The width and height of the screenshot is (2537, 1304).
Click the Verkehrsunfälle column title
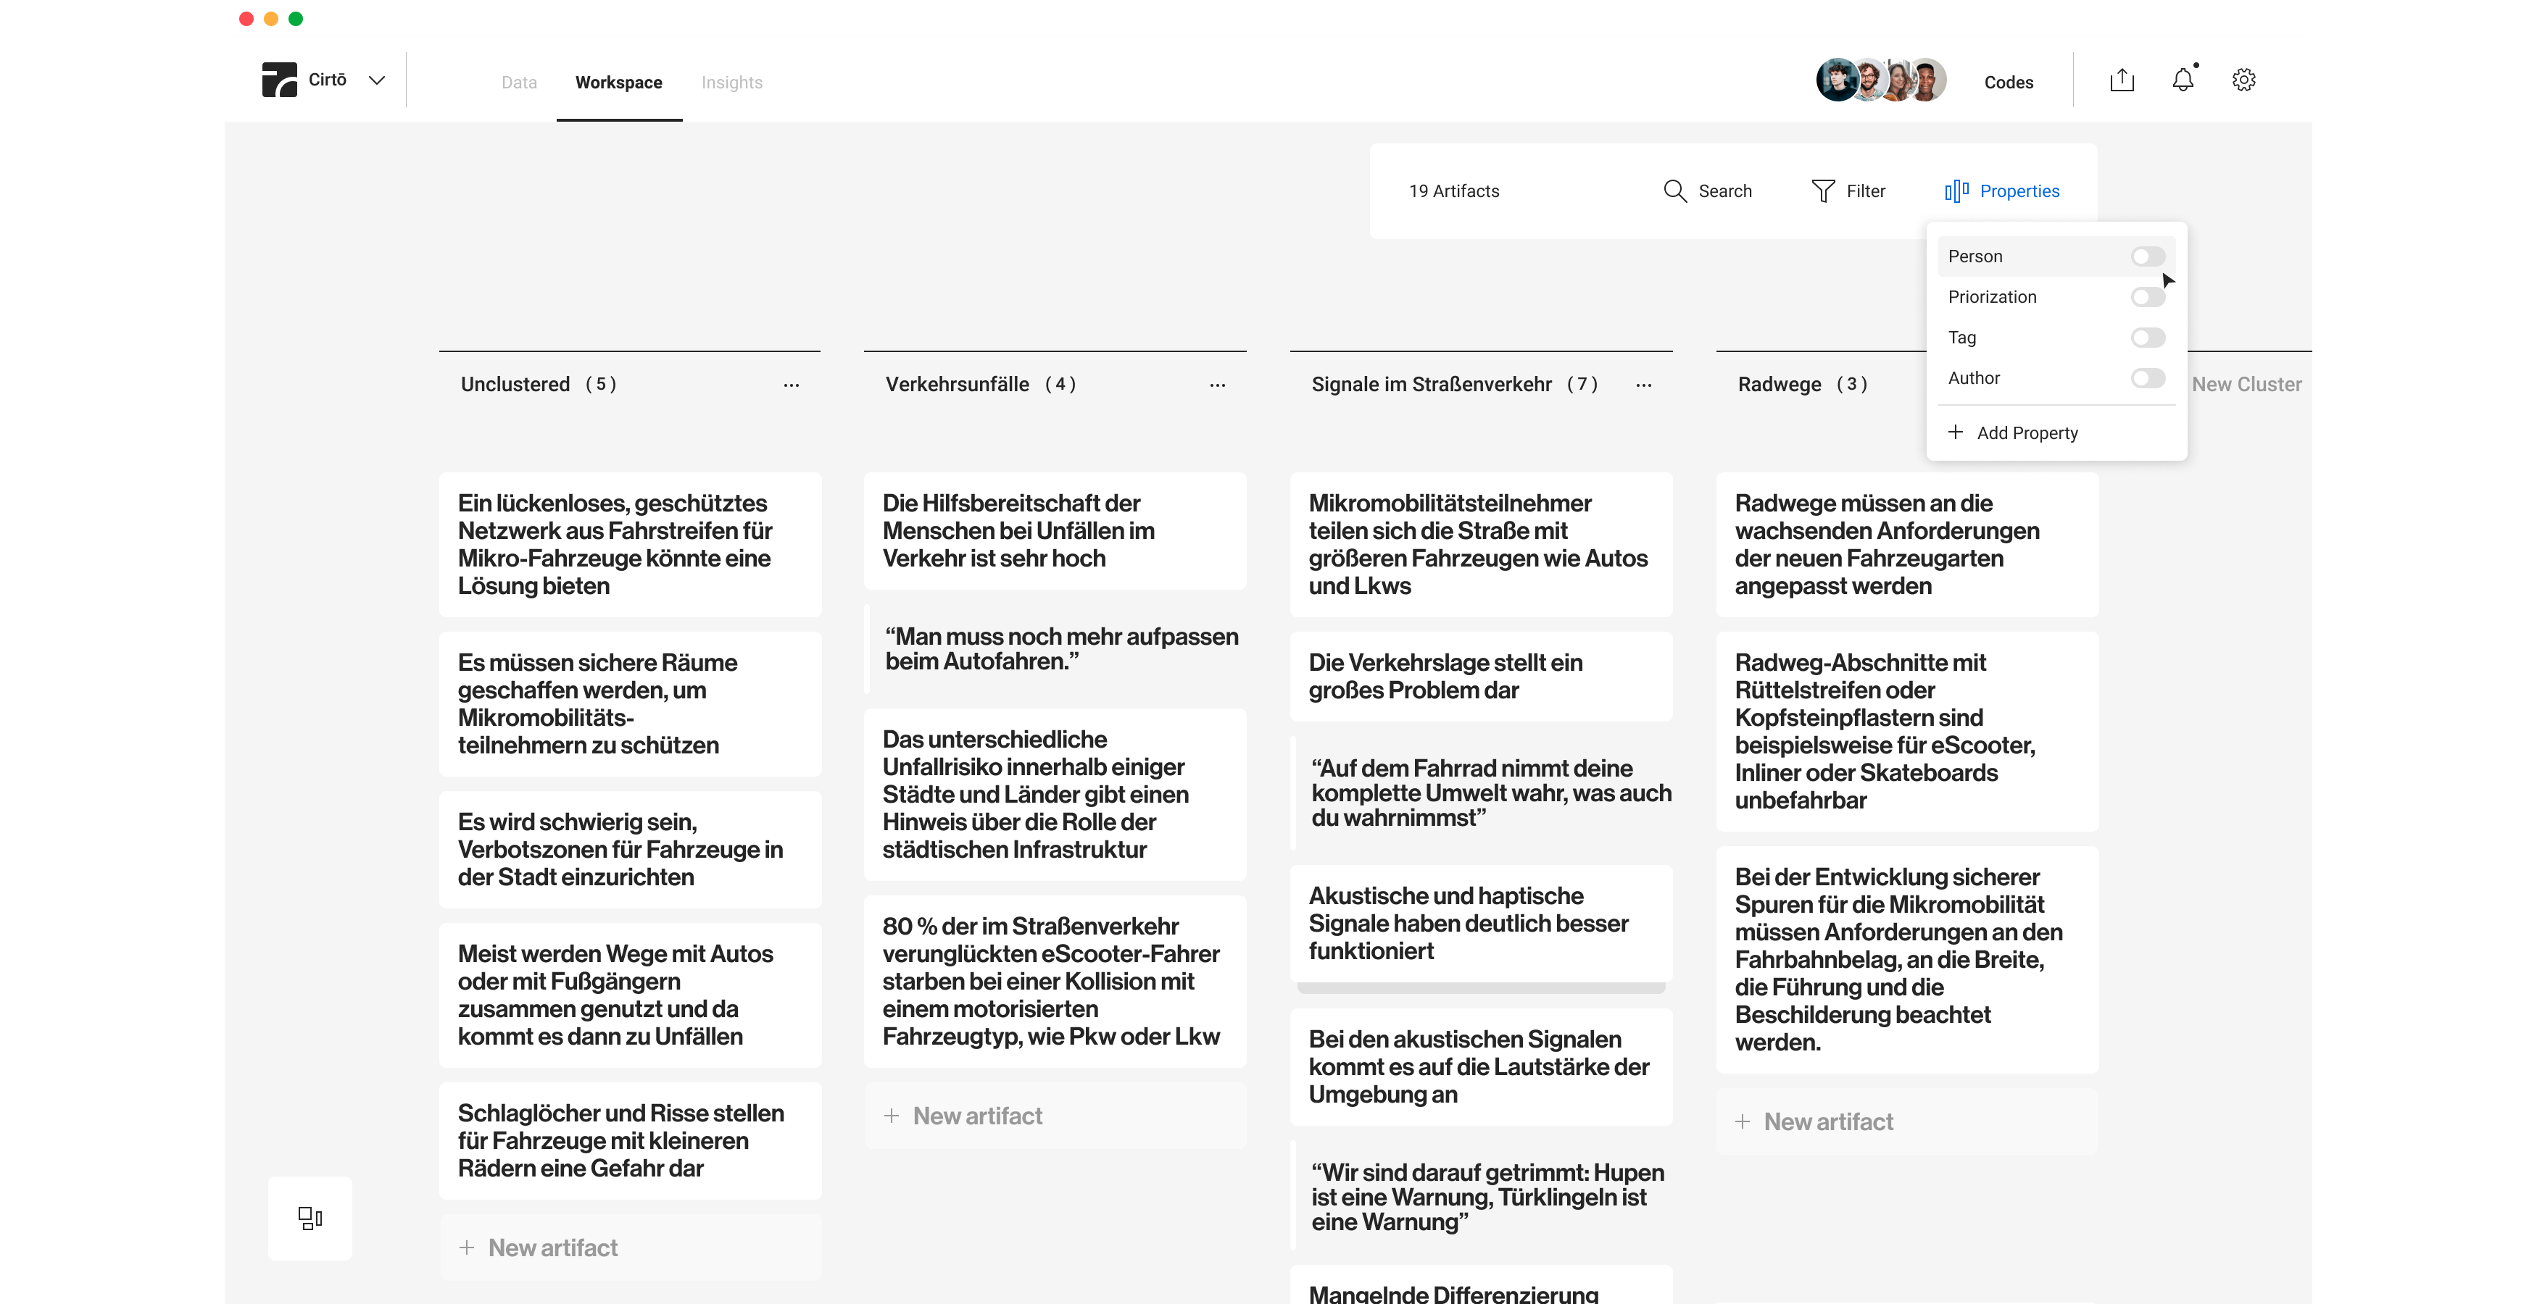[956, 384]
